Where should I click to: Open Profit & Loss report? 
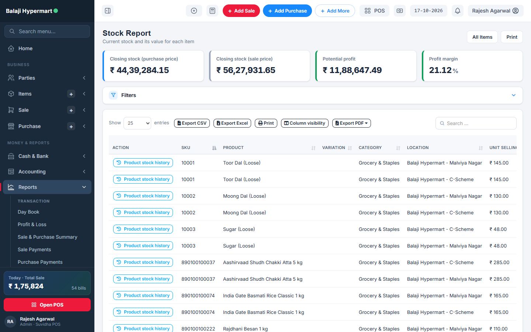[x=32, y=225]
